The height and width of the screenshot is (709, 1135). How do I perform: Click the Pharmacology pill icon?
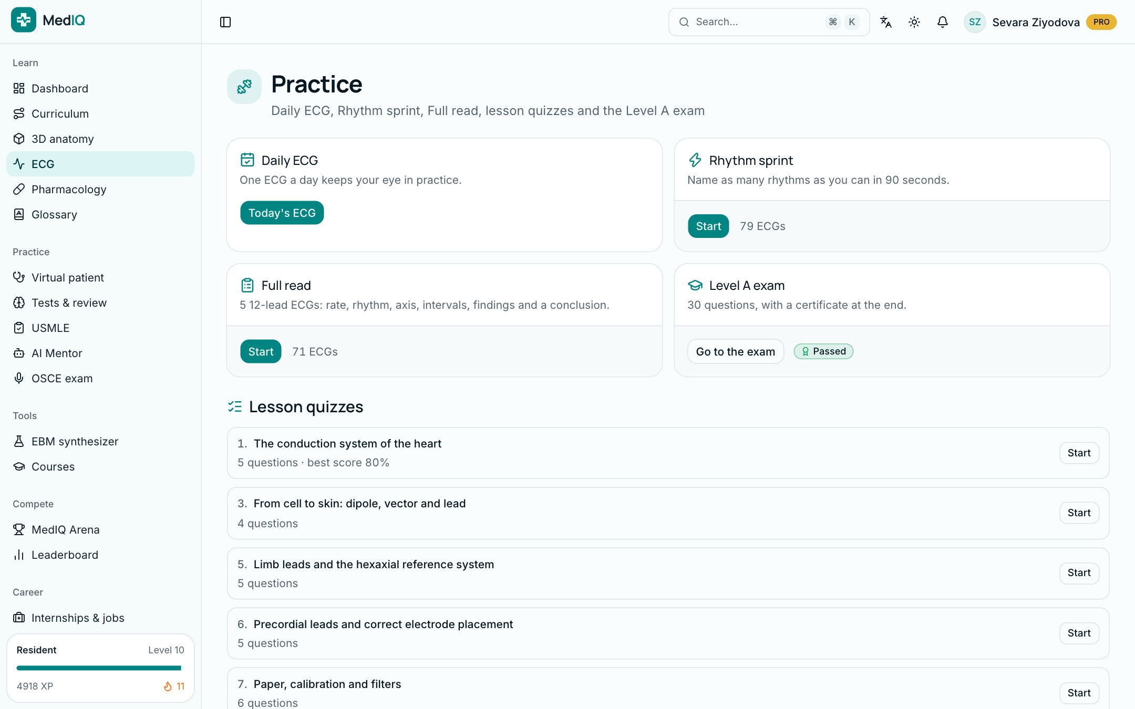pos(19,189)
